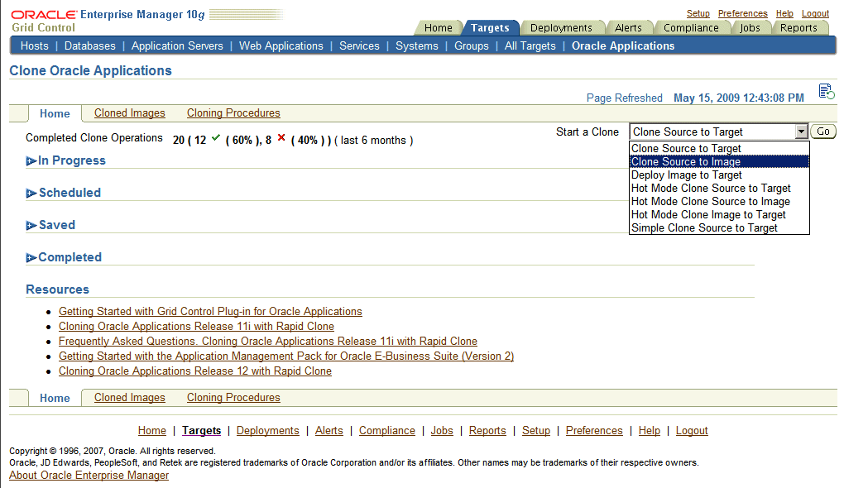Click footer Logout link
The image size is (844, 488).
point(692,430)
